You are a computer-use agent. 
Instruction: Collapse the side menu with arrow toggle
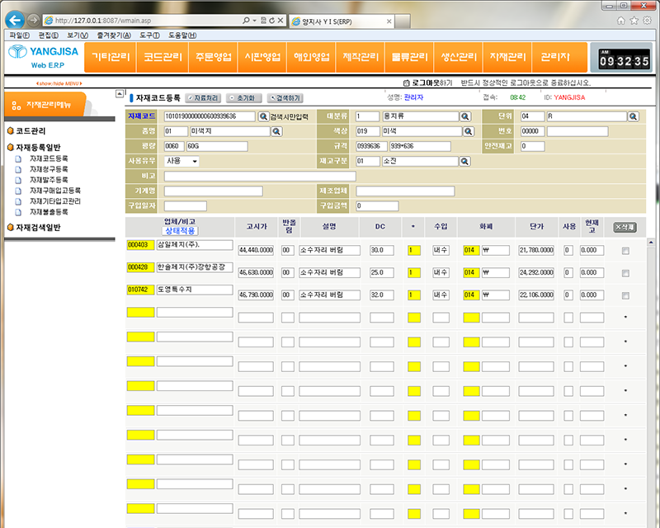click(x=119, y=96)
